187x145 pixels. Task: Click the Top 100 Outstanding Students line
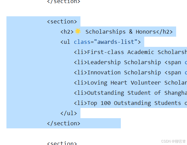[x=130, y=103]
